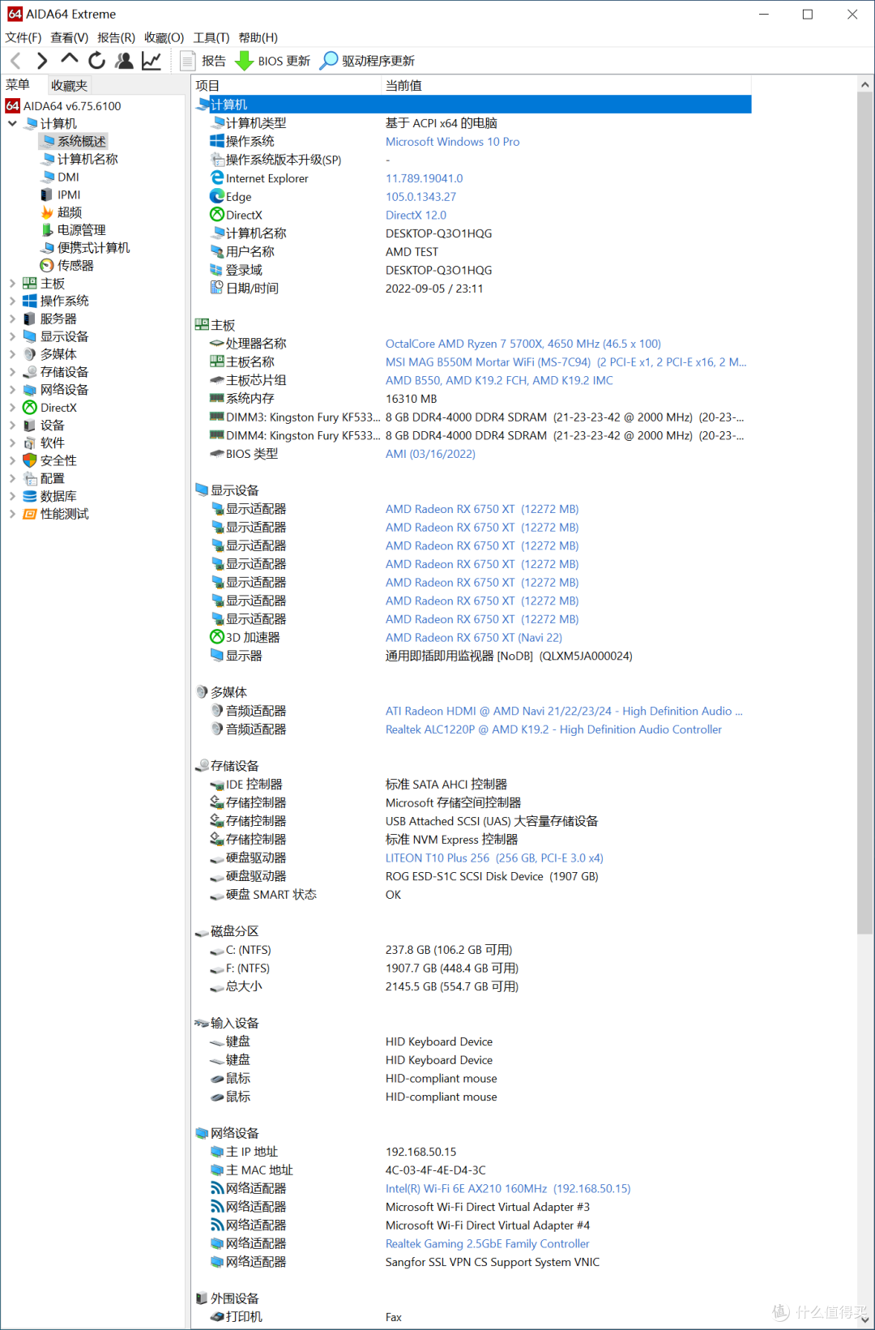Open Realtek ALC1220P audio controller link

(x=553, y=729)
